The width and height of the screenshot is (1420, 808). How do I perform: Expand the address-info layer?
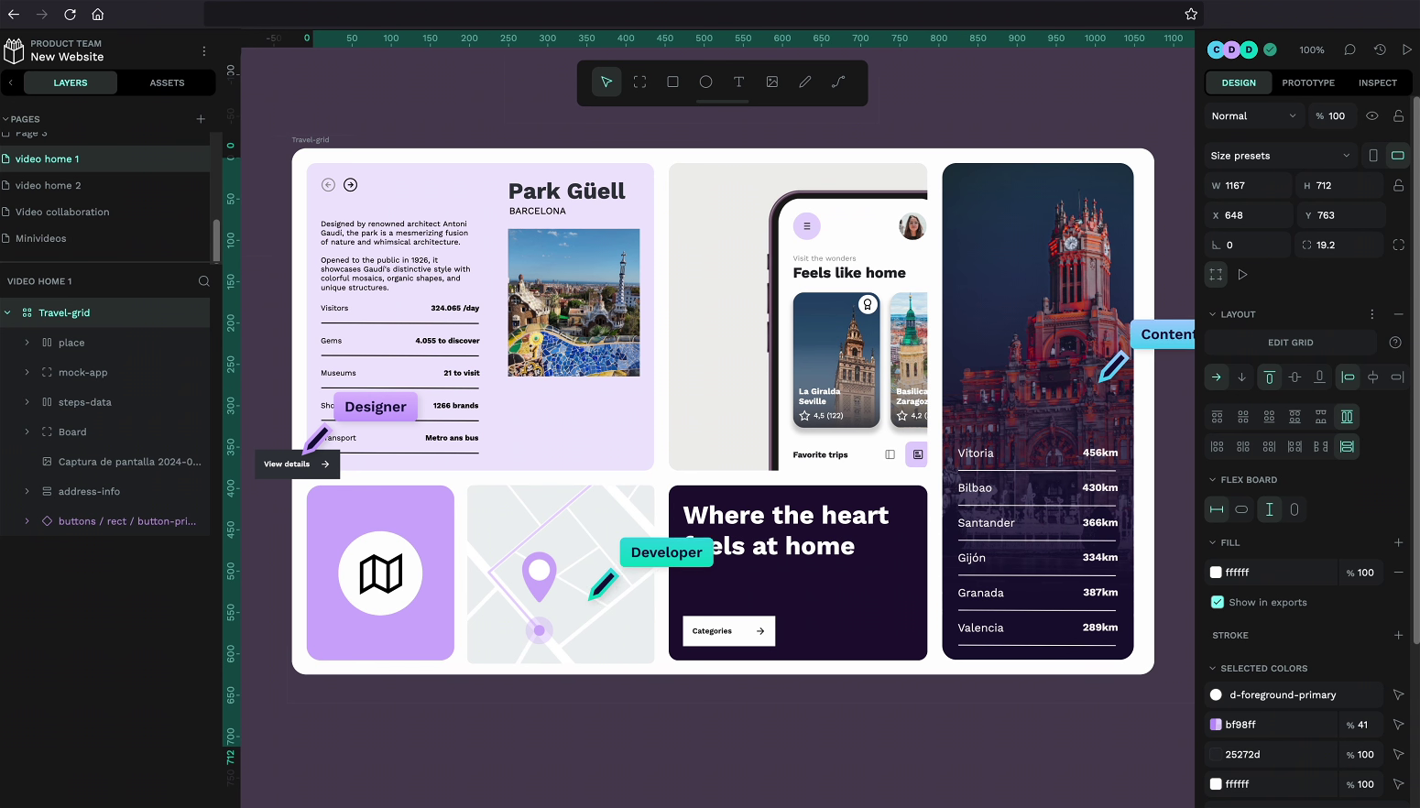point(27,491)
